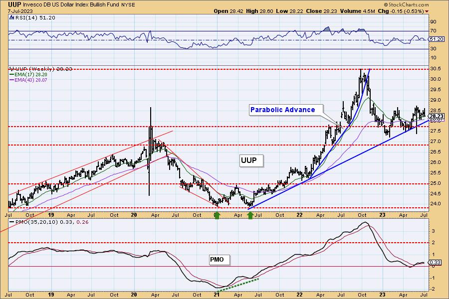This screenshot has height=299, width=449.
Task: Click 'Invesco DB US Dollar Index Bullish Fund'
Action: [71, 5]
